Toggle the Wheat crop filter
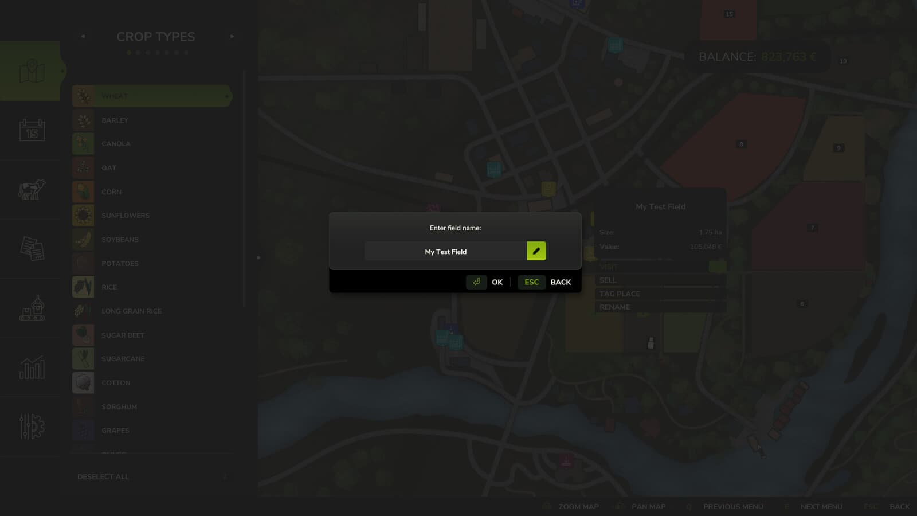This screenshot has height=516, width=917. [x=152, y=96]
